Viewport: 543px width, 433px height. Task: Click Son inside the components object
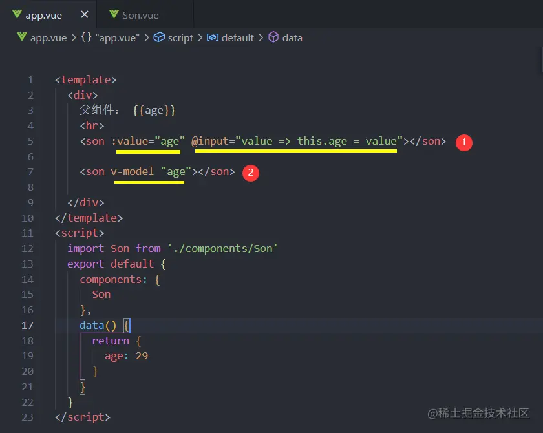point(101,295)
